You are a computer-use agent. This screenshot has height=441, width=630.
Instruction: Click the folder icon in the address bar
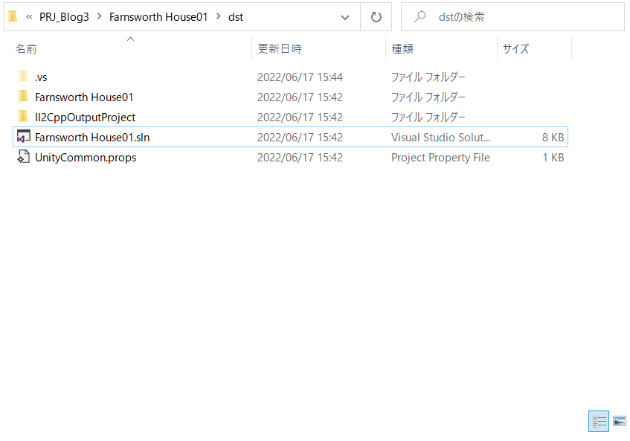click(x=13, y=16)
